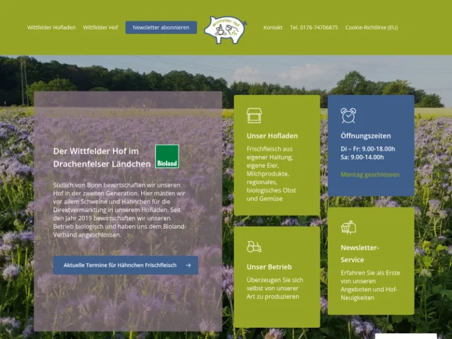The height and width of the screenshot is (339, 452).
Task: Click the Wittfelder Hof pig logo
Action: pos(225,29)
